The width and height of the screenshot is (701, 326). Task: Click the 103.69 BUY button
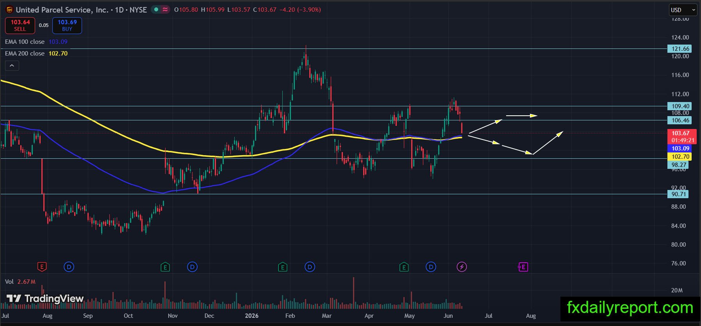[x=67, y=25]
